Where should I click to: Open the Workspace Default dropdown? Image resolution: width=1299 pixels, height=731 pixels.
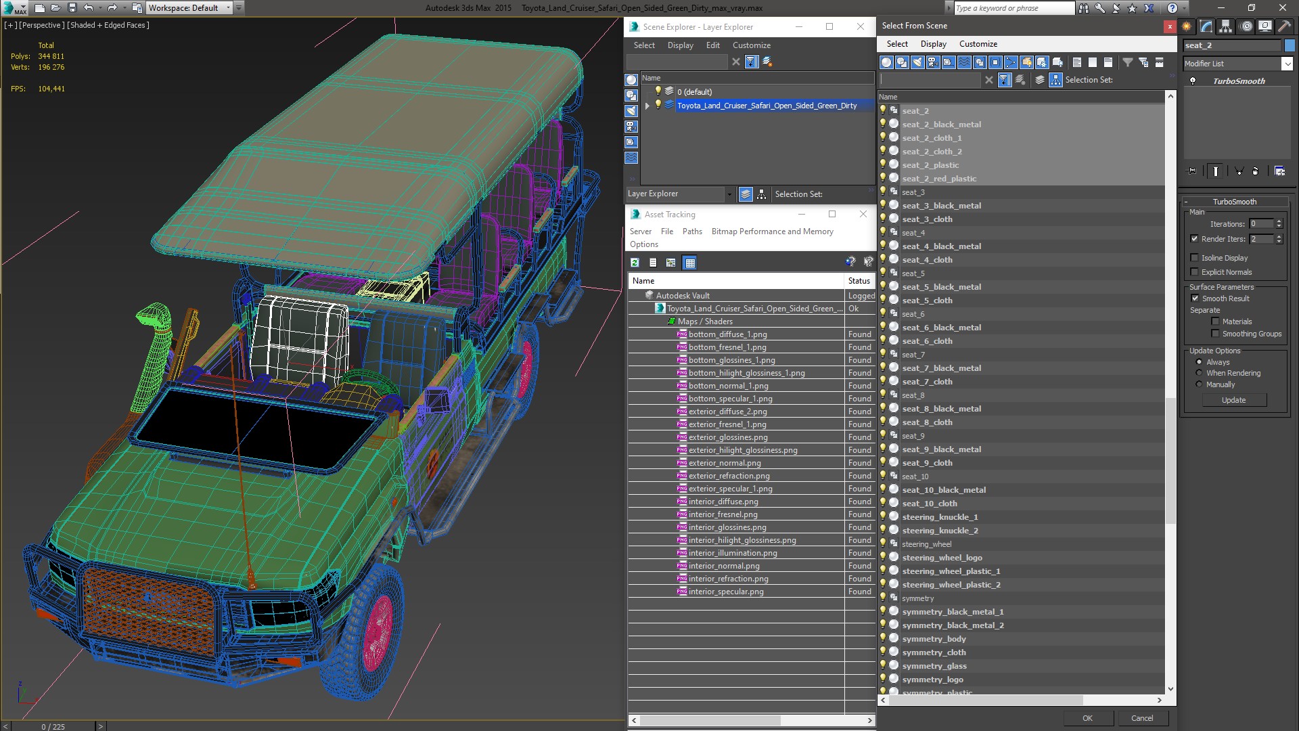[x=228, y=8]
